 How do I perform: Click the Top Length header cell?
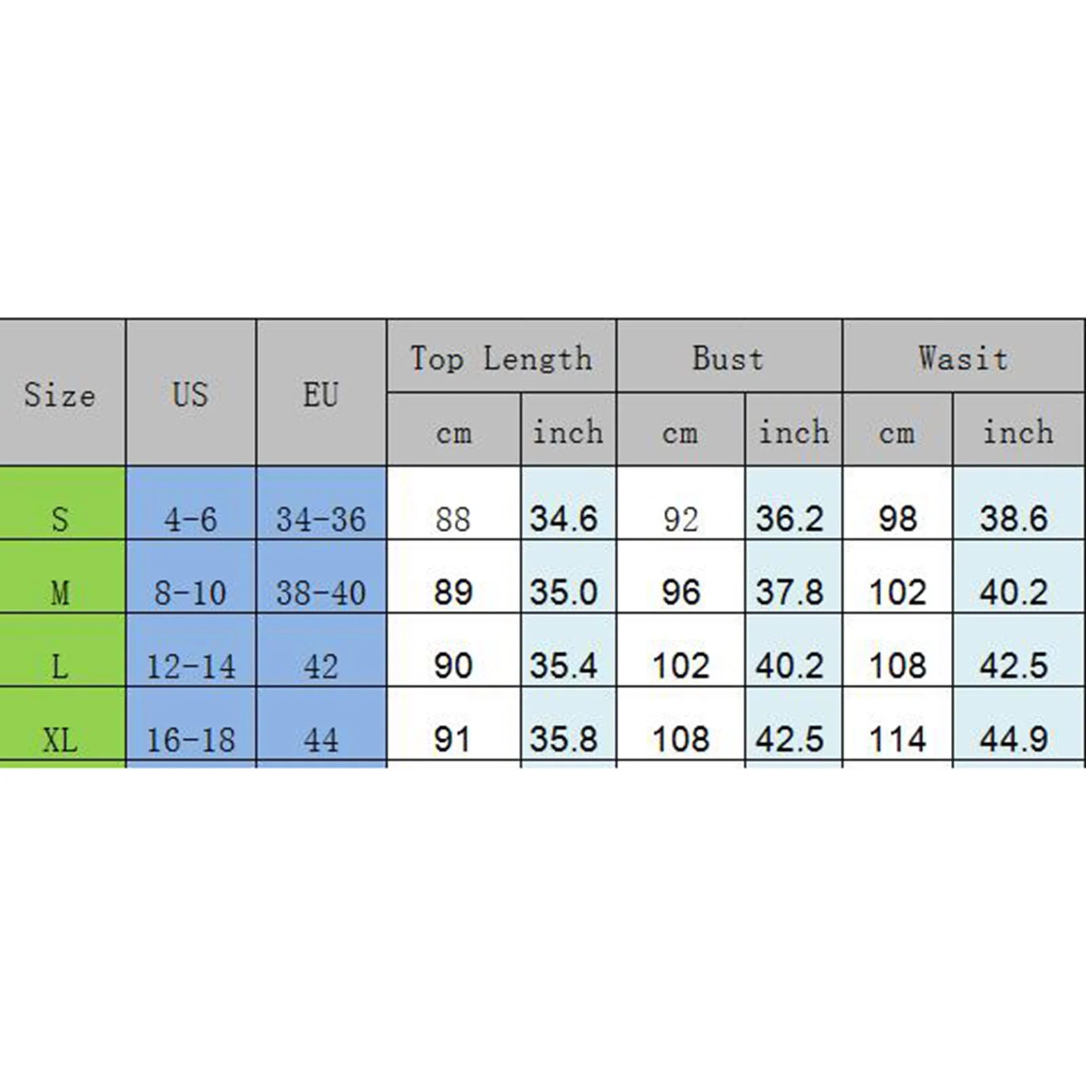point(501,358)
